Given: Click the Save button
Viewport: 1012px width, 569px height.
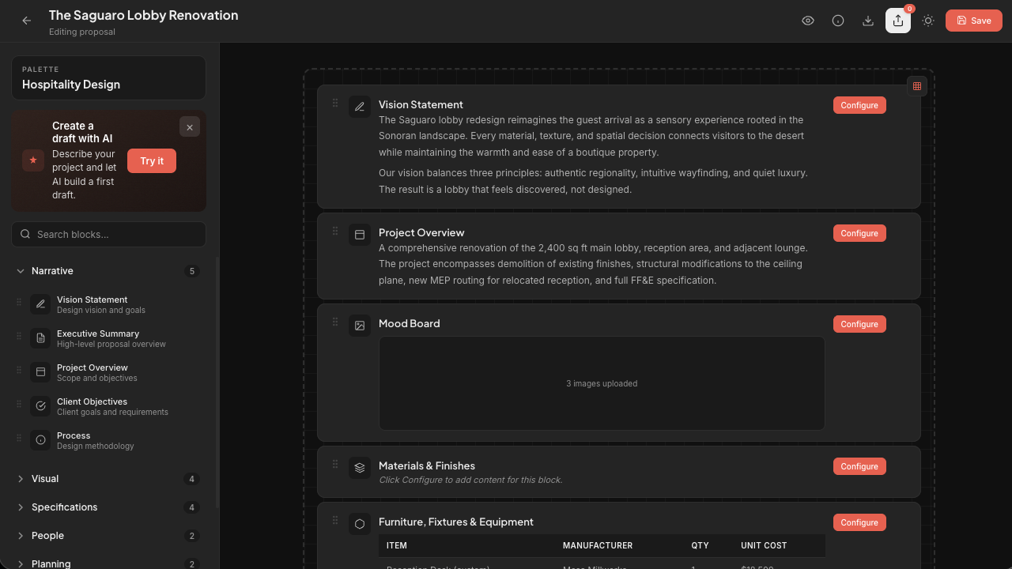Looking at the screenshot, I should tap(974, 21).
